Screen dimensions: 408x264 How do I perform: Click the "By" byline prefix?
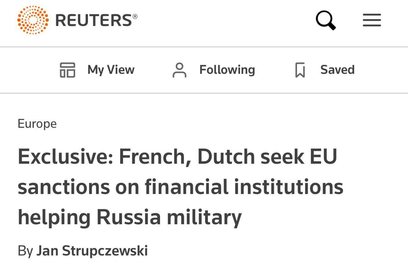[25, 251]
